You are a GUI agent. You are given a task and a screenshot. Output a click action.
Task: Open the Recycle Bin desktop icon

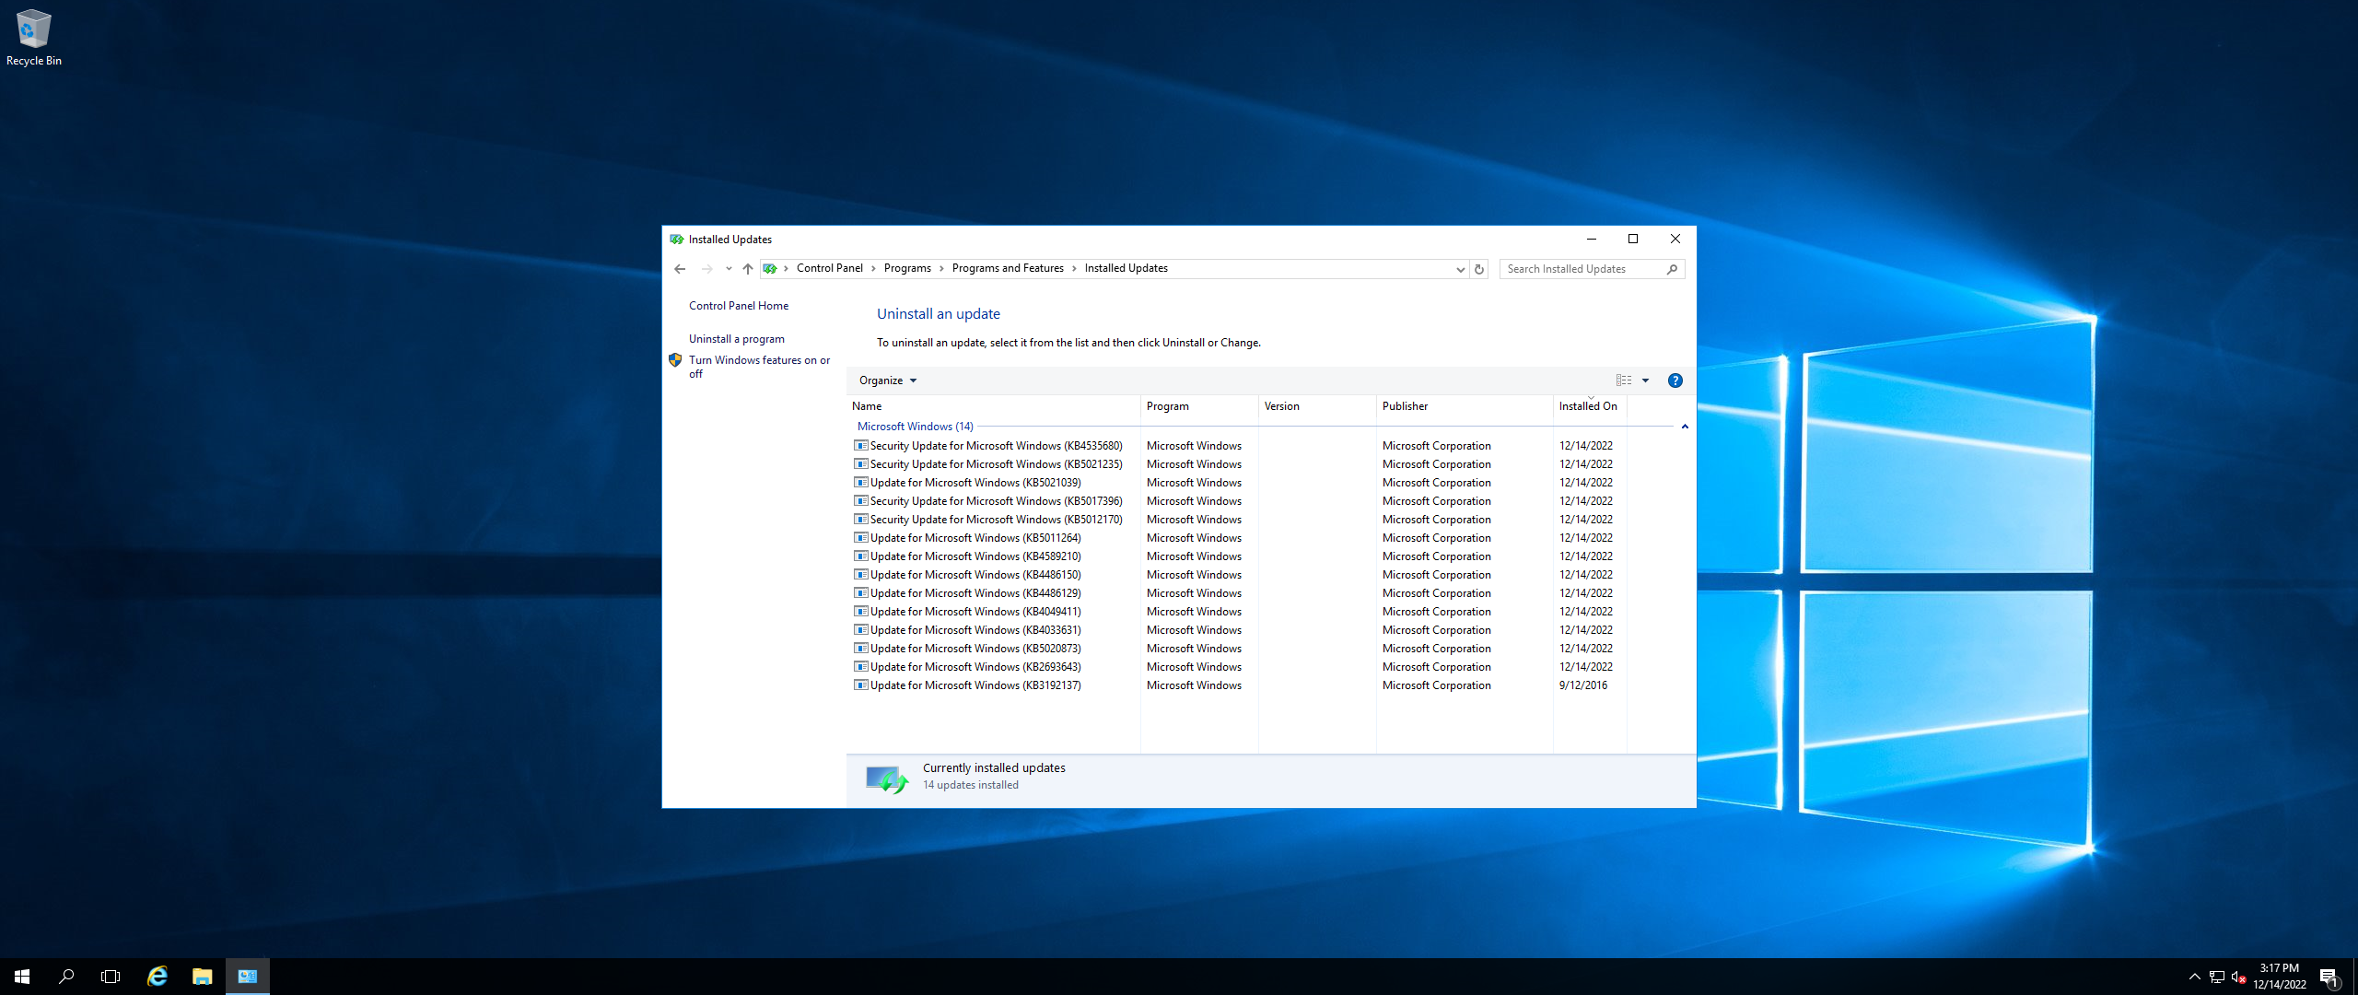(33, 38)
